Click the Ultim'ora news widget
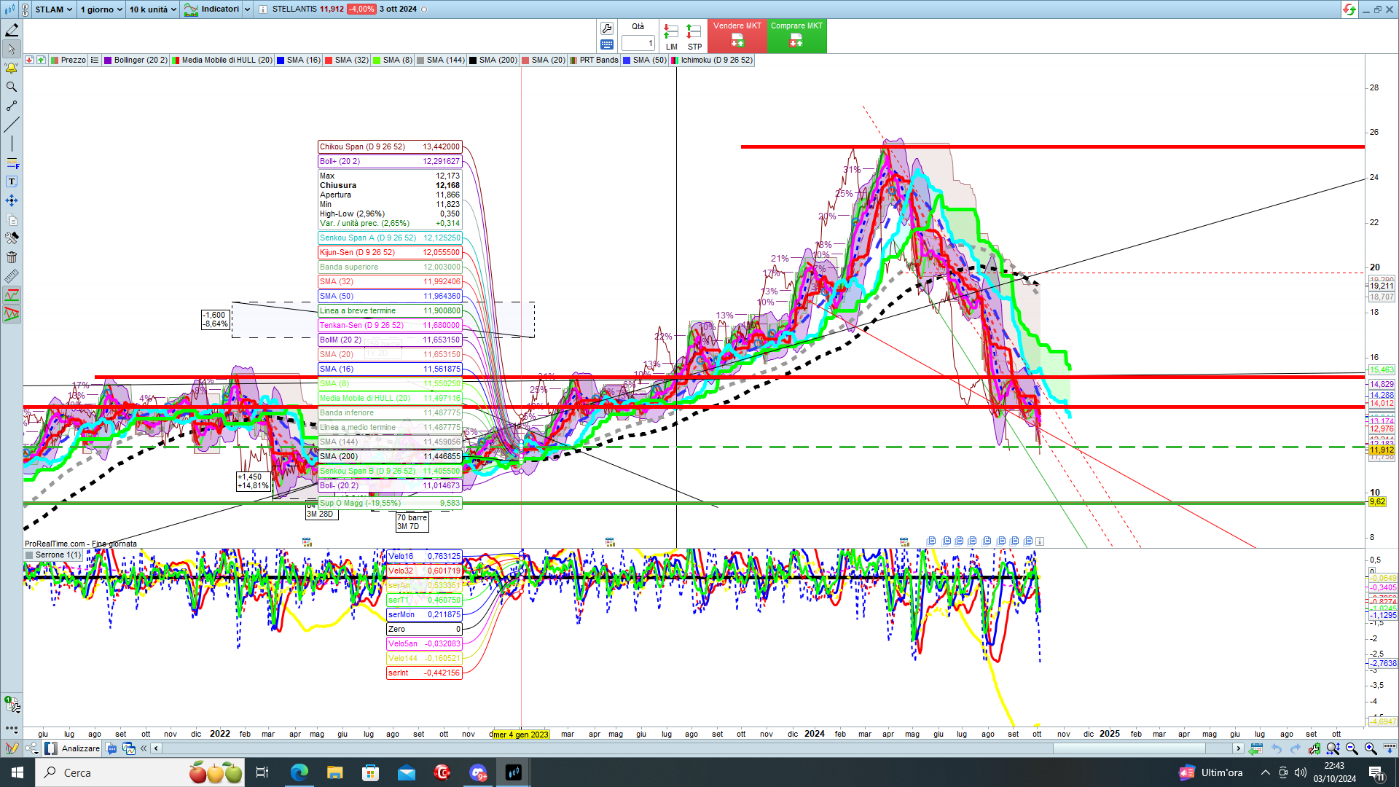Viewport: 1399px width, 787px height. pyautogui.click(x=1211, y=772)
